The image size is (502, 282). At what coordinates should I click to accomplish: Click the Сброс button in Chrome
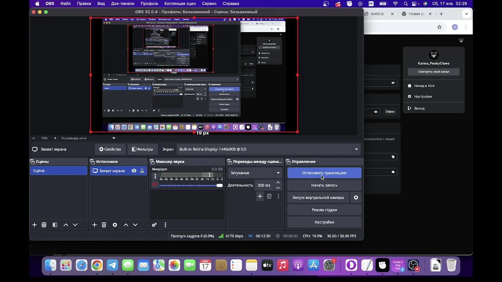[x=390, y=112]
